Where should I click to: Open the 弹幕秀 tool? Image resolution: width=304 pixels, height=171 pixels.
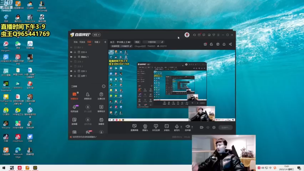tap(101, 121)
